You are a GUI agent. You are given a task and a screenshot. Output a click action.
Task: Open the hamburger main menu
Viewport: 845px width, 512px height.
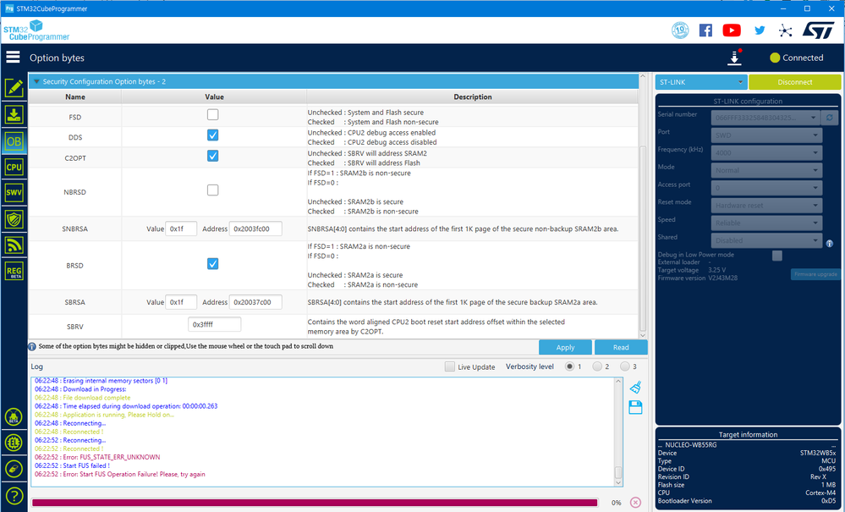pyautogui.click(x=13, y=58)
